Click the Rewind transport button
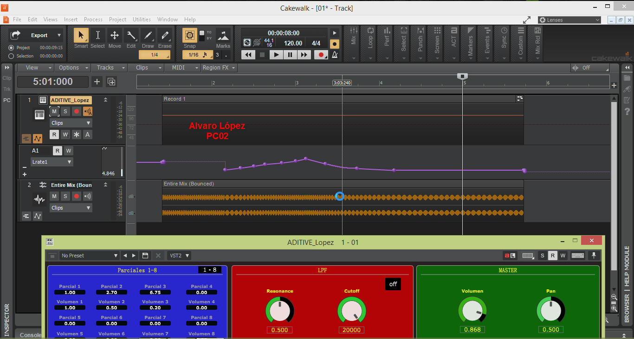 [248, 55]
